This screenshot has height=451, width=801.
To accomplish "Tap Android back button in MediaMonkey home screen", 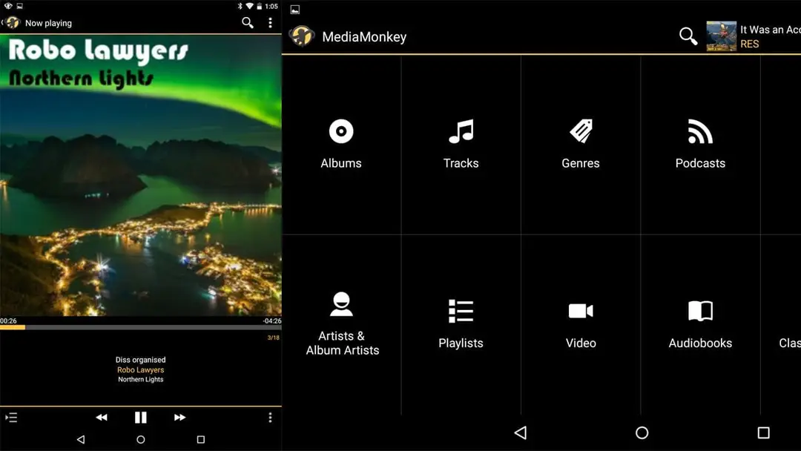I will (521, 432).
